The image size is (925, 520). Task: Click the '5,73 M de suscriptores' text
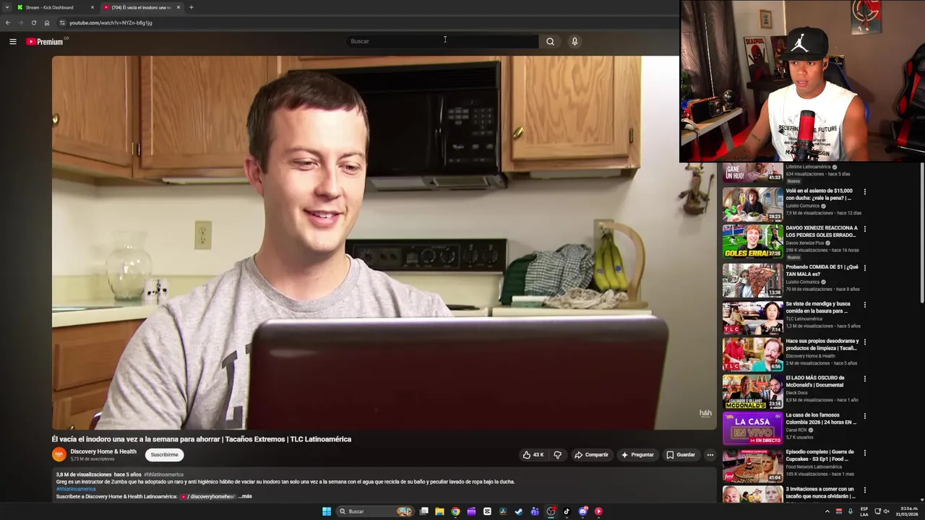[92, 459]
